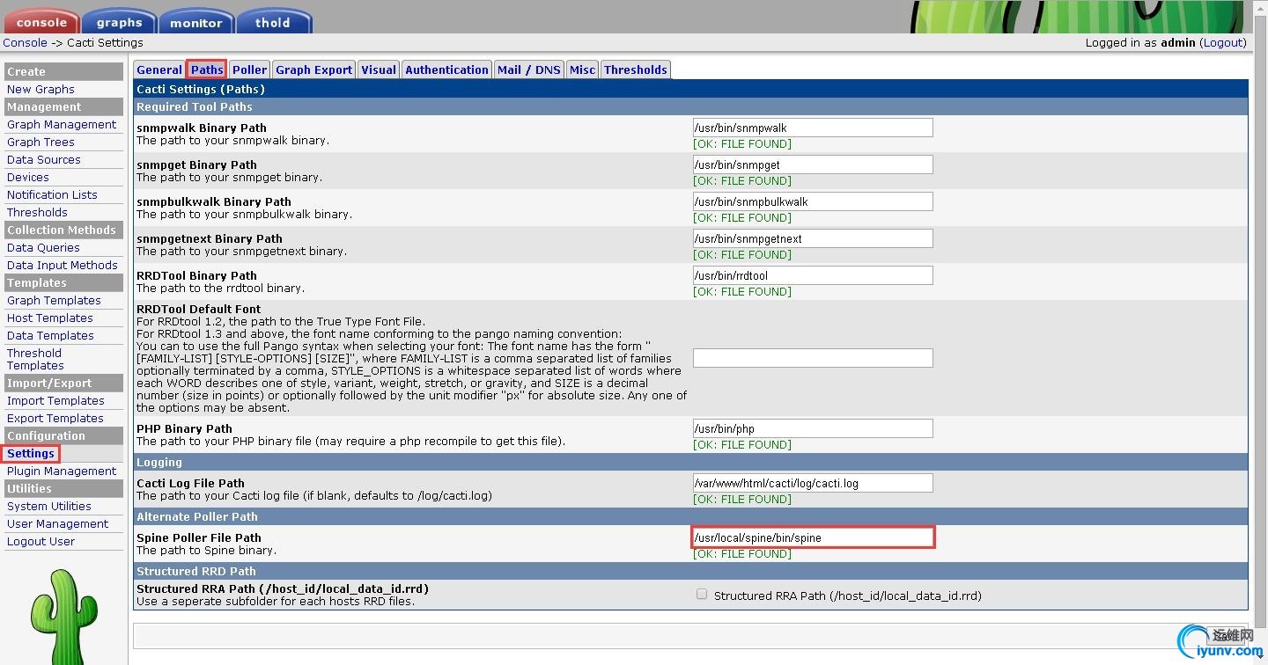Screen dimensions: 1268x665
Task: Open Threshold Templates in sidebar
Action: [35, 359]
